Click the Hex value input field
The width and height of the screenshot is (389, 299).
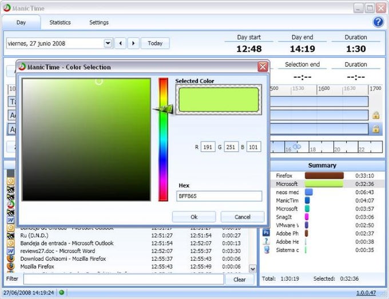[219, 196]
